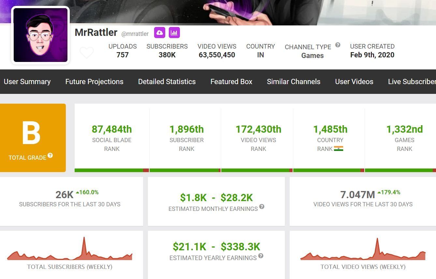Click the Total Grade help icon
This screenshot has height=279, width=436.
pos(50,155)
